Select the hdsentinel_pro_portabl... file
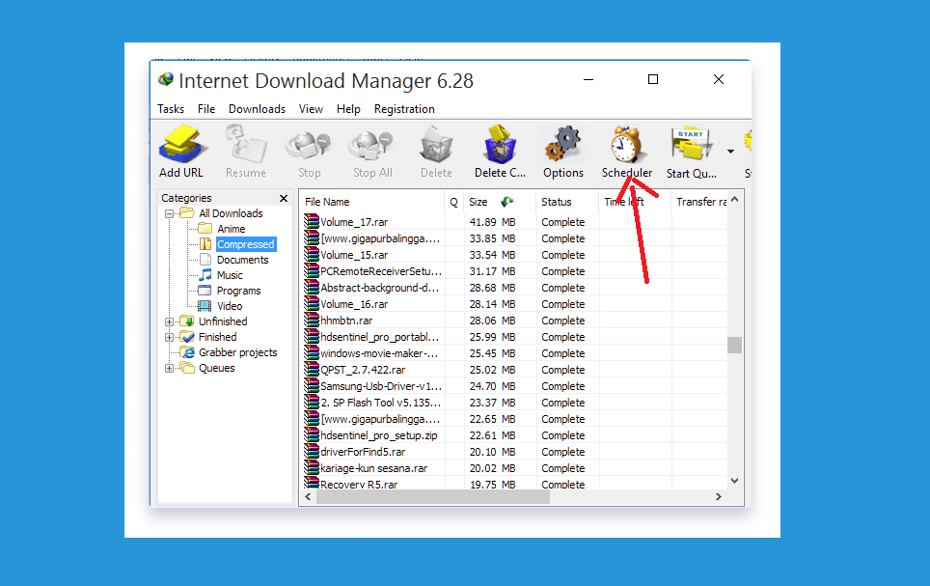 379,337
